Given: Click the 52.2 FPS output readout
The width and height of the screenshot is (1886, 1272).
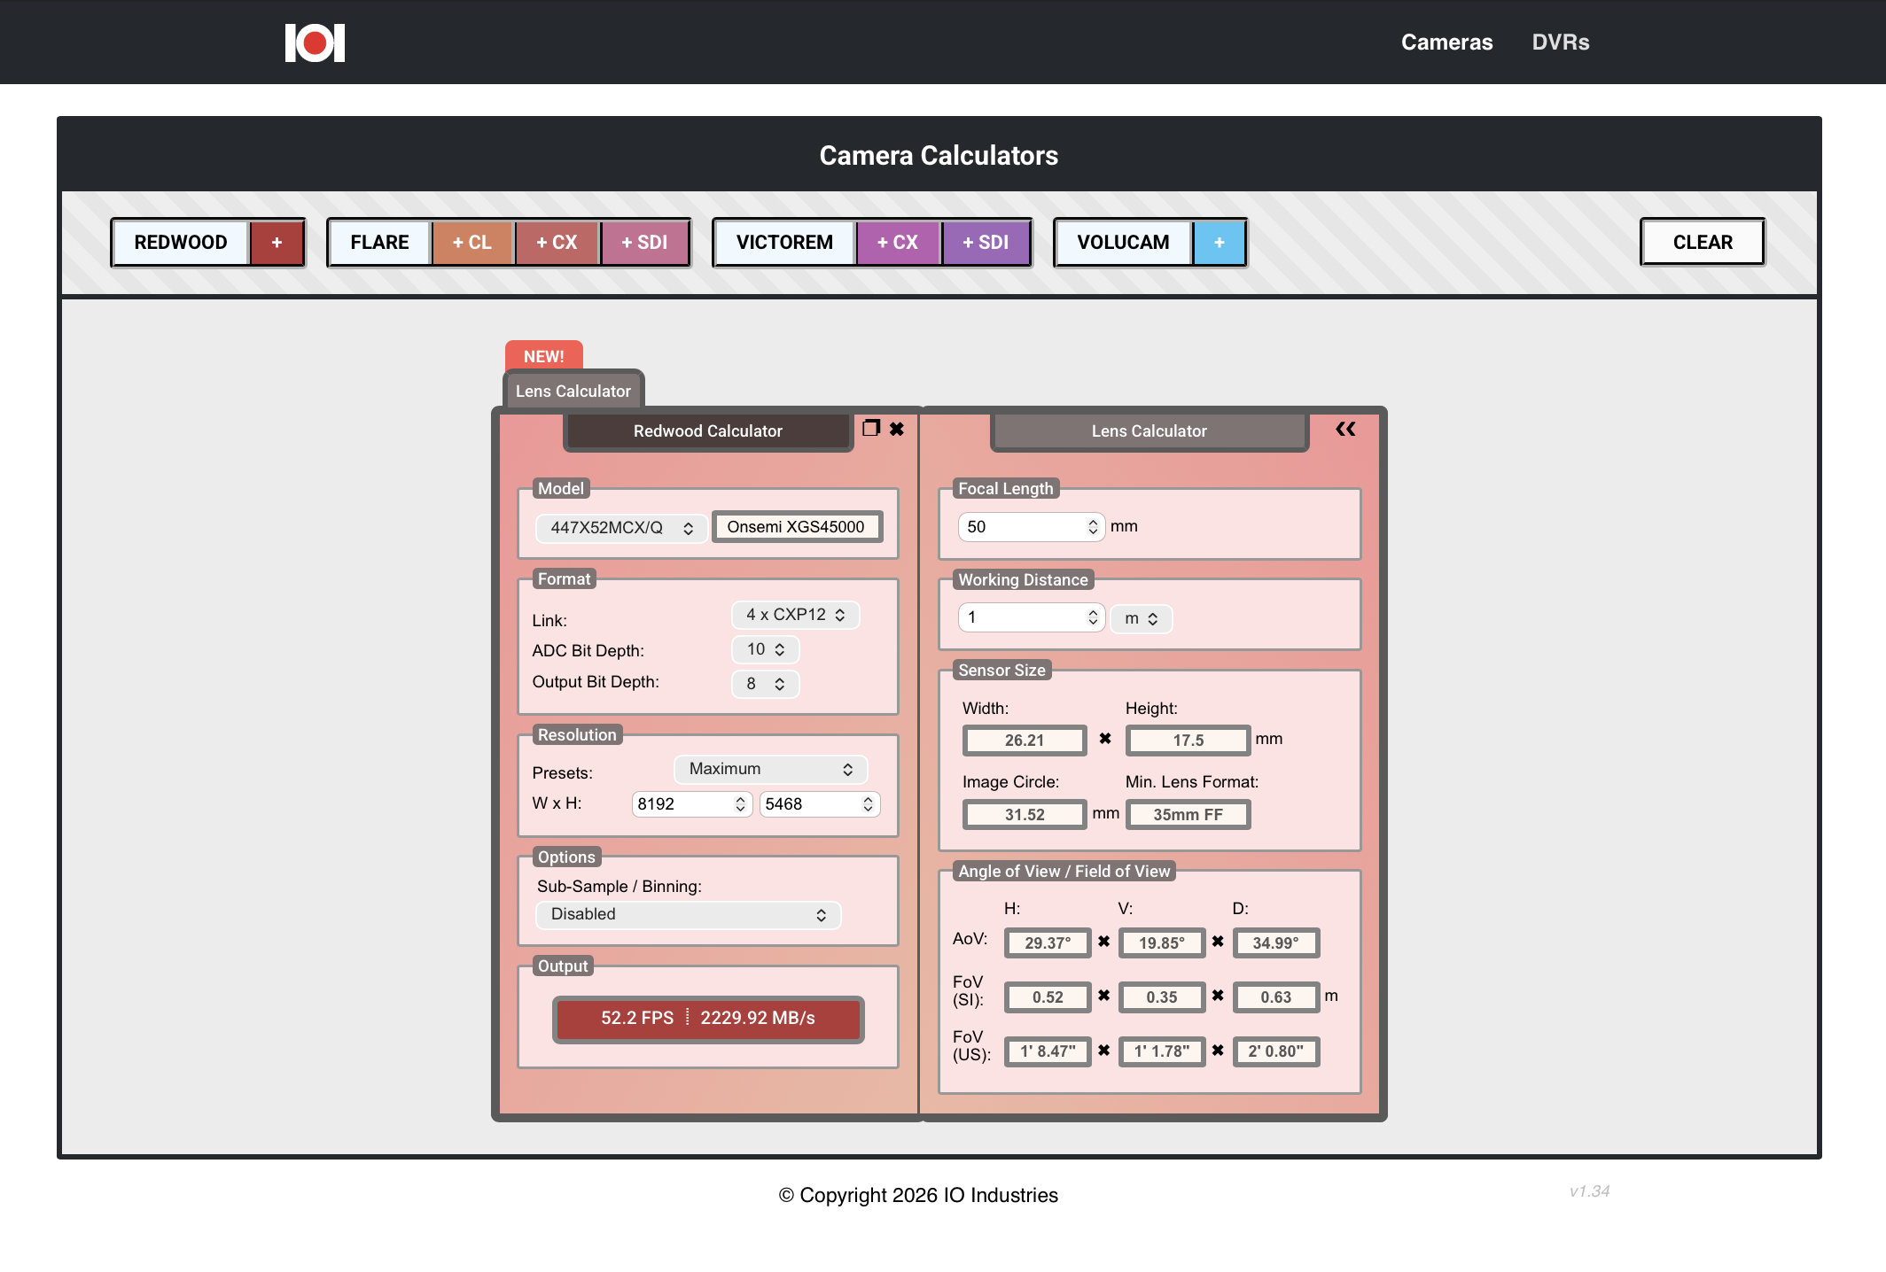Looking at the screenshot, I should 708,1019.
